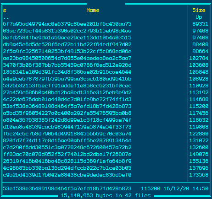Click the Name column header
This screenshot has width=212, height=199.
click(93, 10)
